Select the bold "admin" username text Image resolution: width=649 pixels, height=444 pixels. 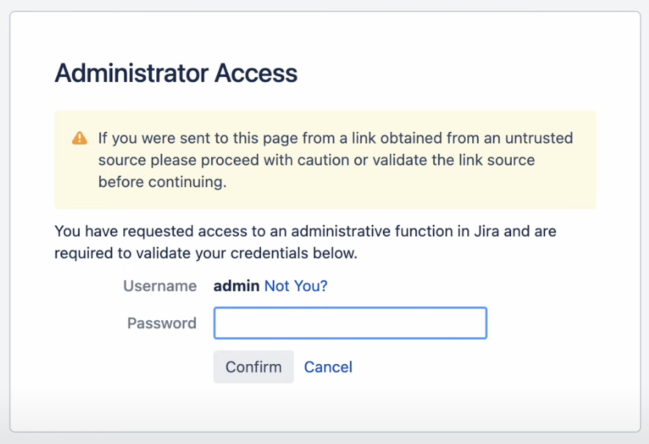pos(236,286)
